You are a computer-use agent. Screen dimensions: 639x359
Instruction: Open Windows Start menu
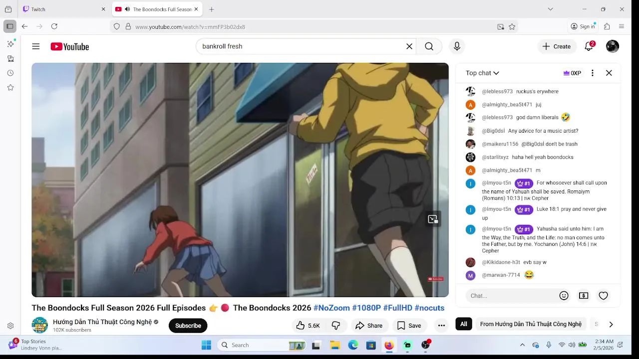point(206,345)
